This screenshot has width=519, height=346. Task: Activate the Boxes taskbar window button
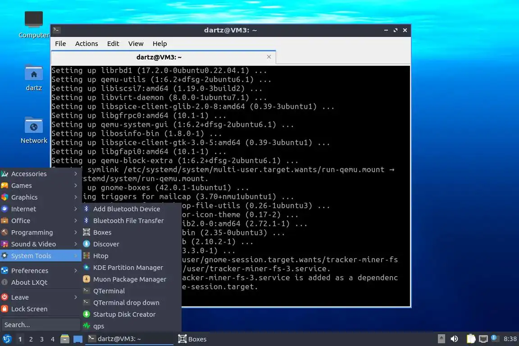(x=193, y=339)
